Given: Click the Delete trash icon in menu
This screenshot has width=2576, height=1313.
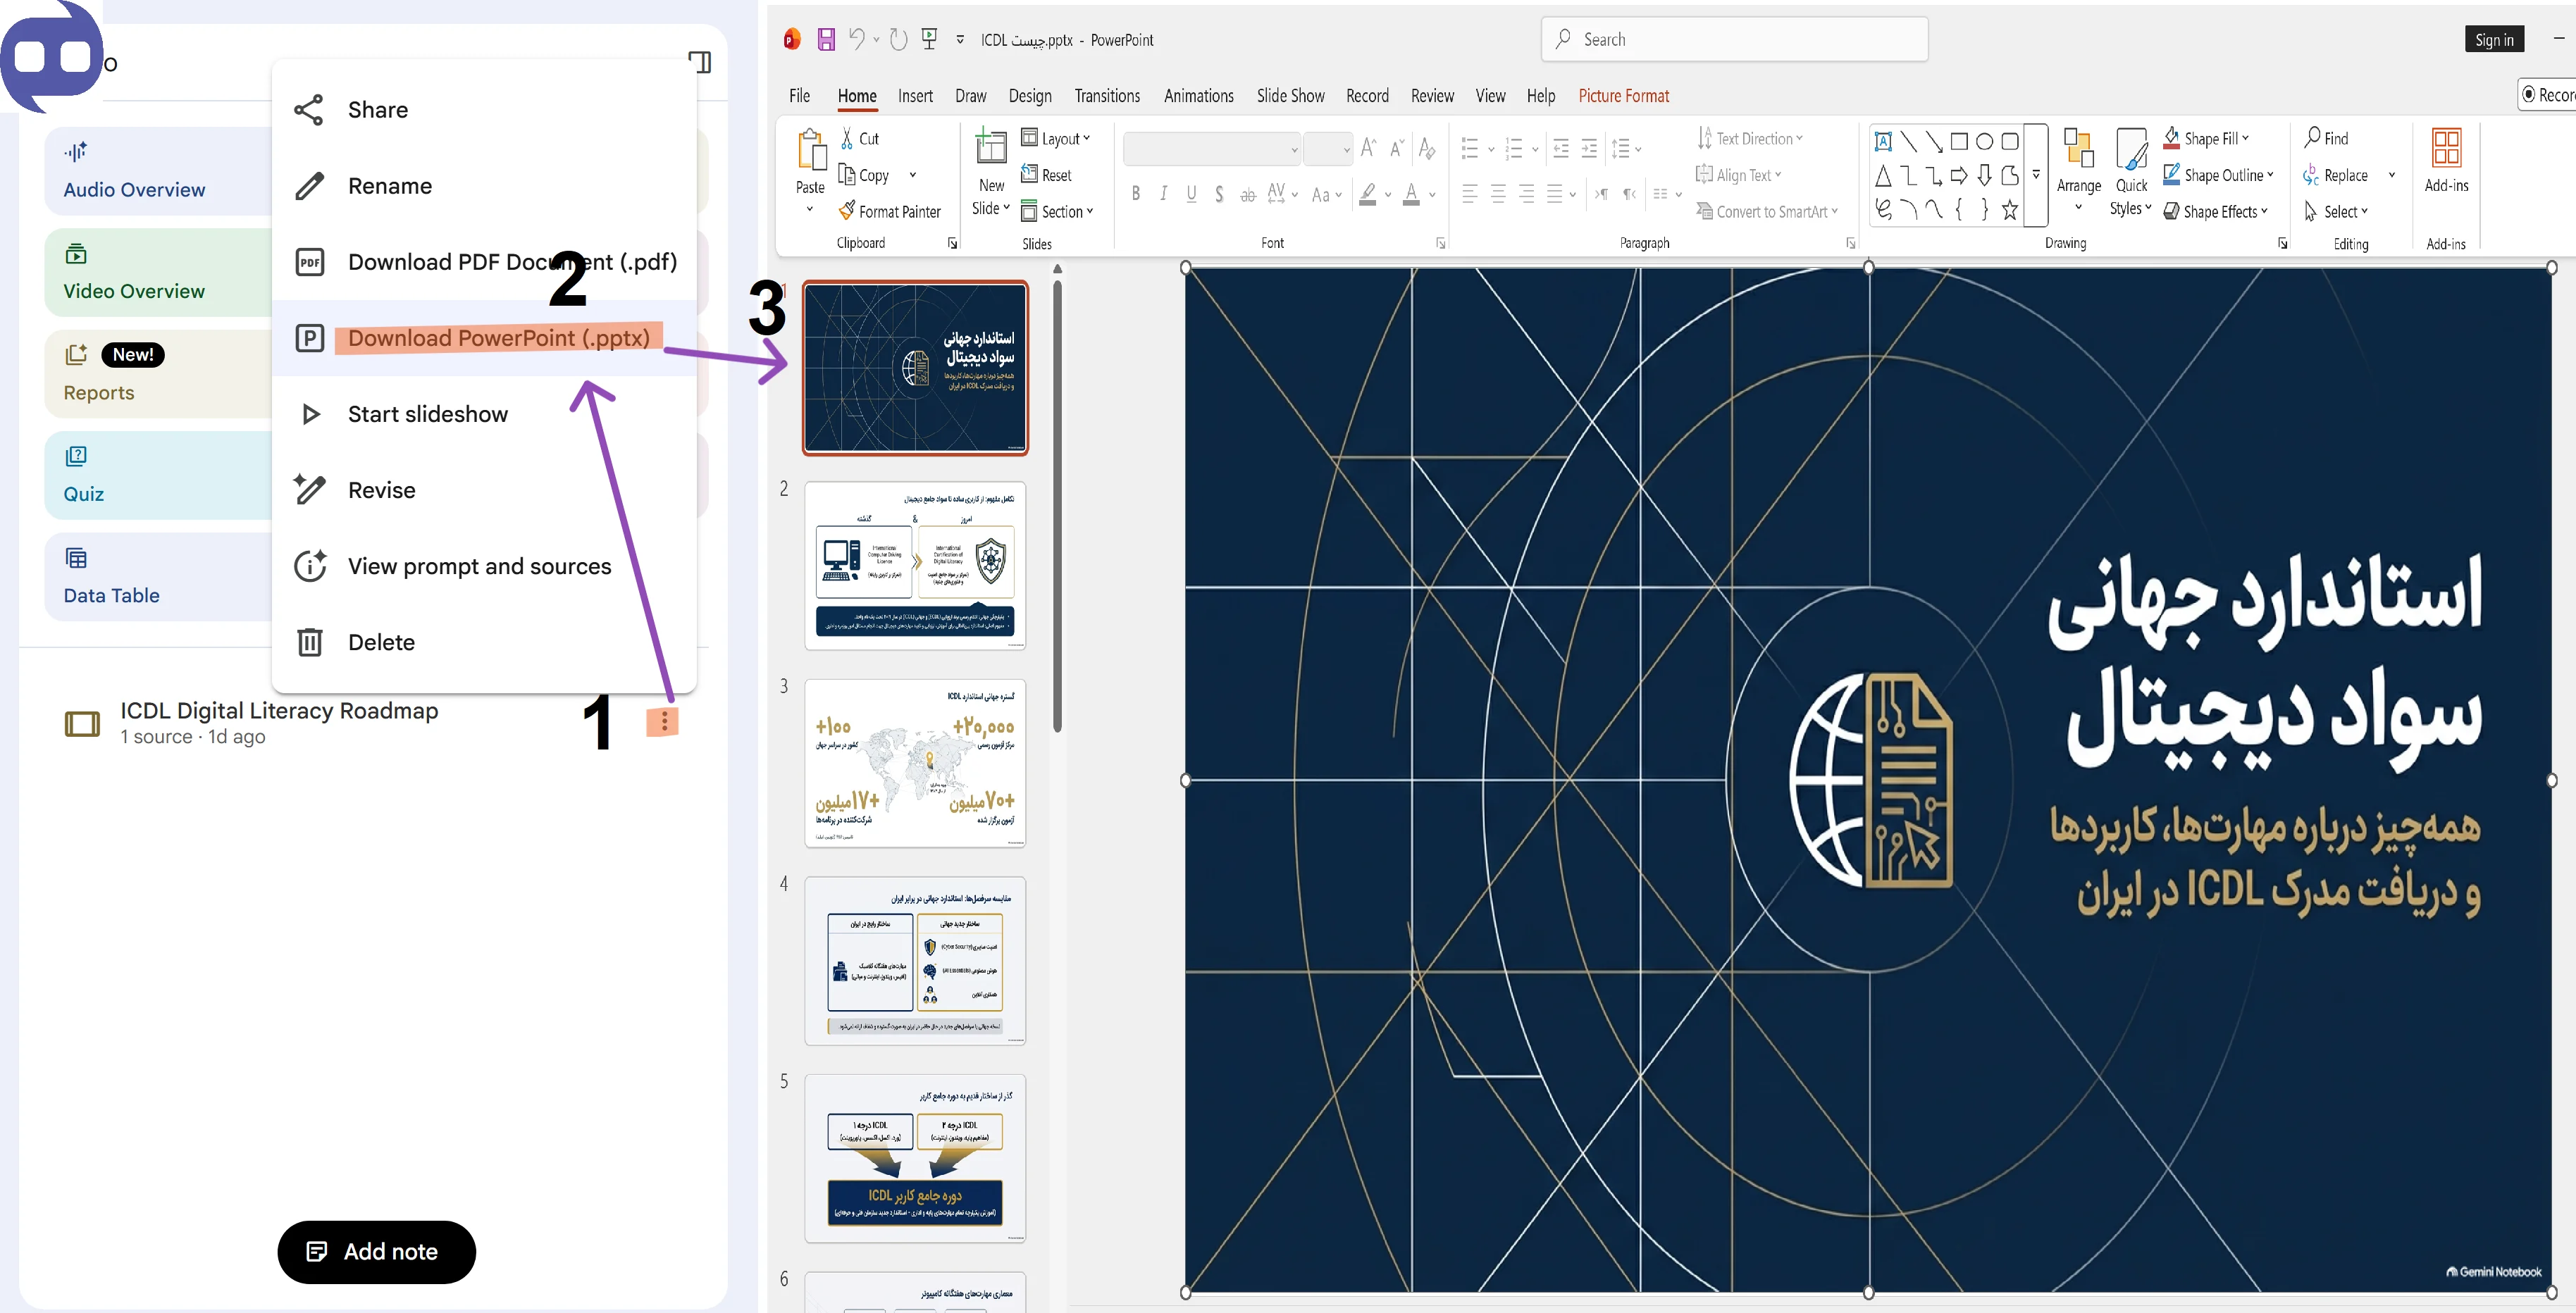Looking at the screenshot, I should click(310, 642).
